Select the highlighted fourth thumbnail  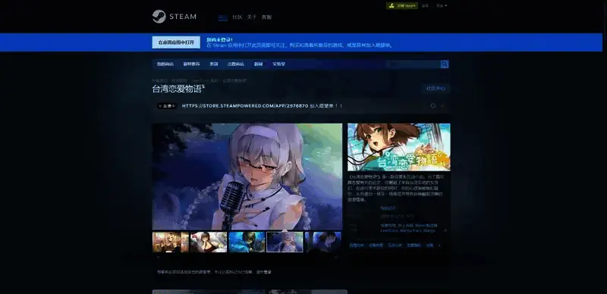coord(285,242)
